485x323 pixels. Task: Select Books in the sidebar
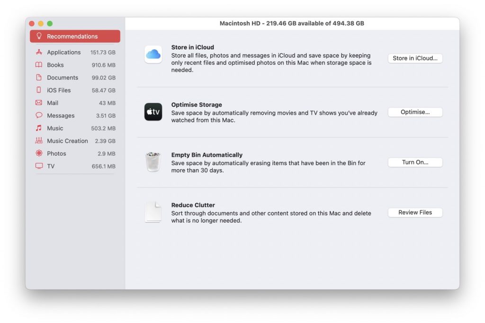point(55,65)
